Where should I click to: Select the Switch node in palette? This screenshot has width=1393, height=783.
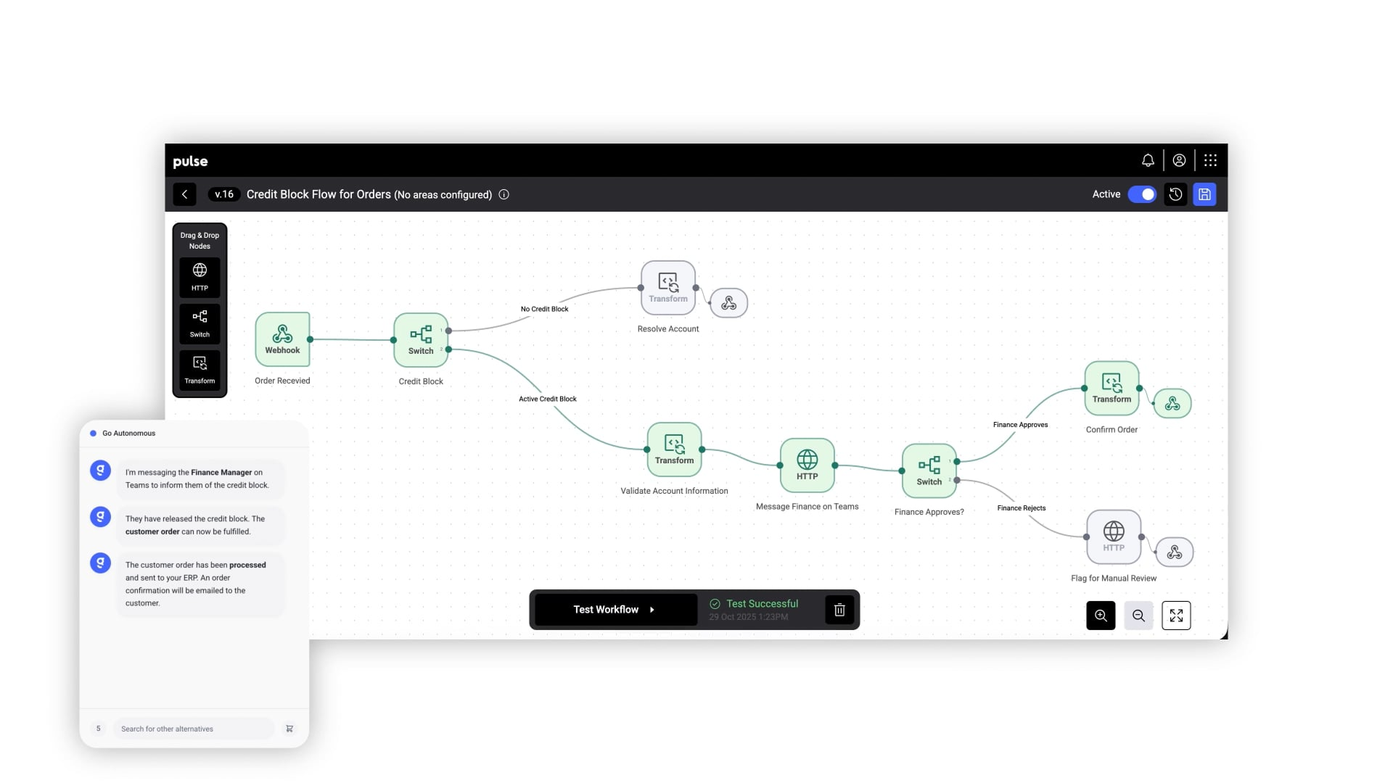pos(200,323)
